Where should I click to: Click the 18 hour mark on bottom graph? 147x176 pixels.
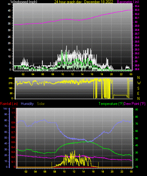(x=103, y=172)
